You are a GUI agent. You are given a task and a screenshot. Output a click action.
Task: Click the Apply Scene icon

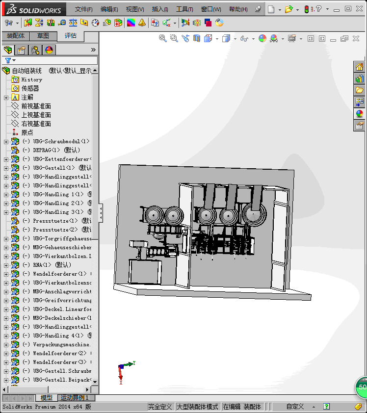click(274, 38)
